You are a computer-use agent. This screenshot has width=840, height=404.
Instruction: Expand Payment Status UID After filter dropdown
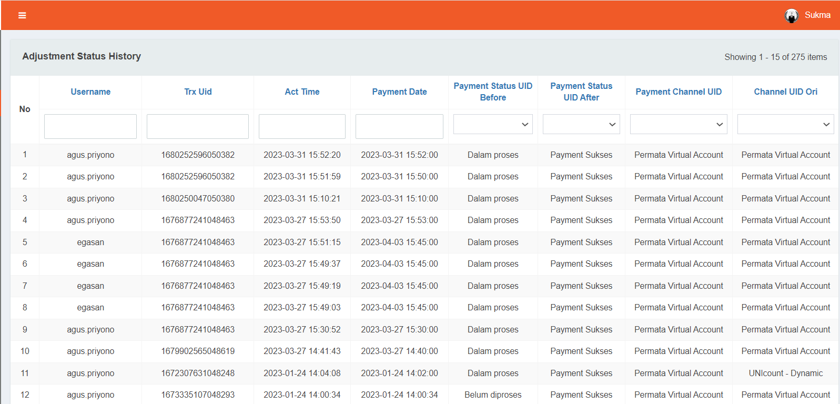[581, 125]
